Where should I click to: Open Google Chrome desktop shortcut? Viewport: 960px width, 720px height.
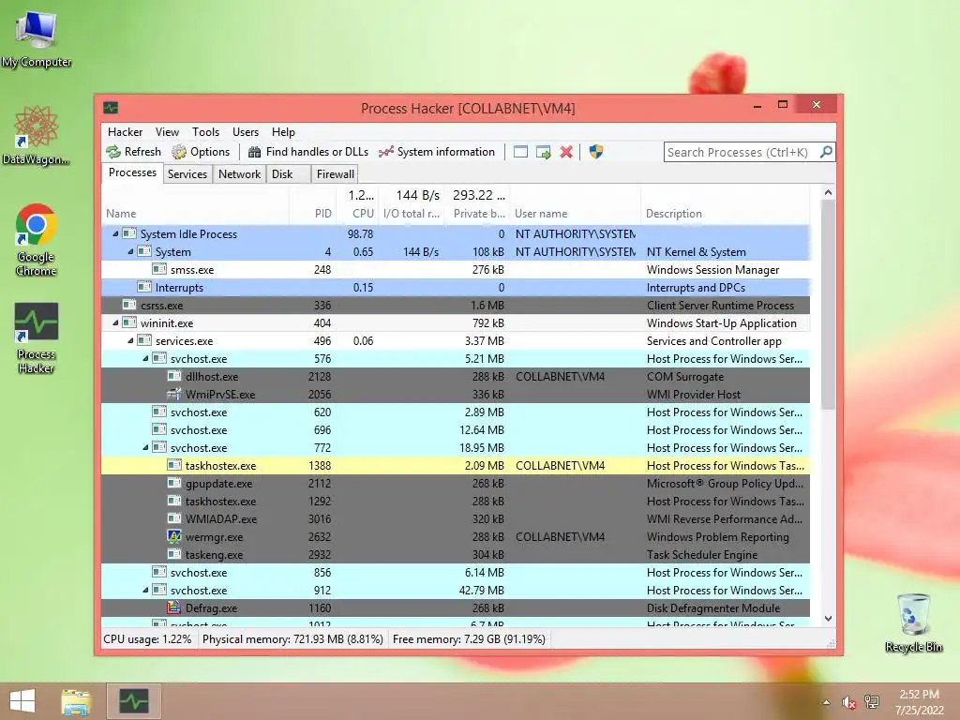tap(37, 239)
